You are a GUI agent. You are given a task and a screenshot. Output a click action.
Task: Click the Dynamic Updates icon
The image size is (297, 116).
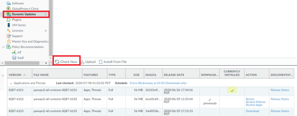8,14
